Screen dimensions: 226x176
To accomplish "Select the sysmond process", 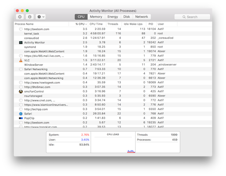I will [113, 47].
